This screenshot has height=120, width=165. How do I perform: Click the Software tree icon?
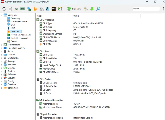[x=5, y=75]
